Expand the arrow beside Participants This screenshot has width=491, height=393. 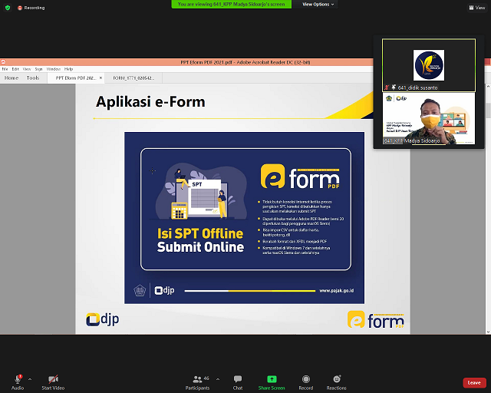[217, 378]
